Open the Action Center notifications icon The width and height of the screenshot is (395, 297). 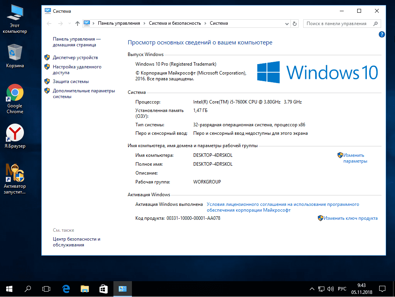coord(382,289)
